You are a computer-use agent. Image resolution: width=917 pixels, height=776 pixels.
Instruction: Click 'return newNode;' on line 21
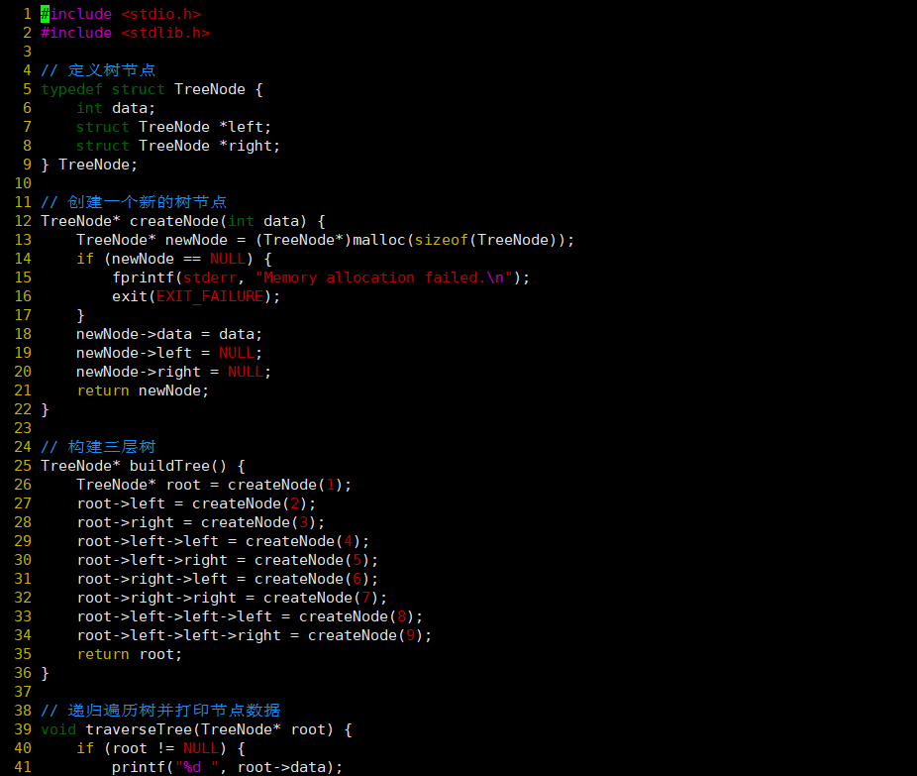(143, 390)
